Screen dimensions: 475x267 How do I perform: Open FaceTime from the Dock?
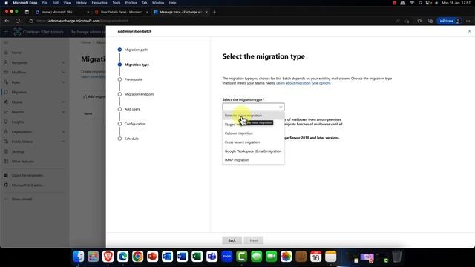(271, 257)
